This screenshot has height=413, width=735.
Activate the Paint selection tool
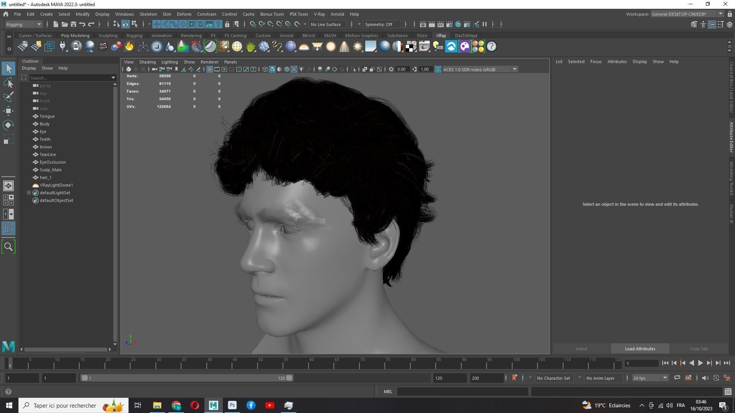8,97
